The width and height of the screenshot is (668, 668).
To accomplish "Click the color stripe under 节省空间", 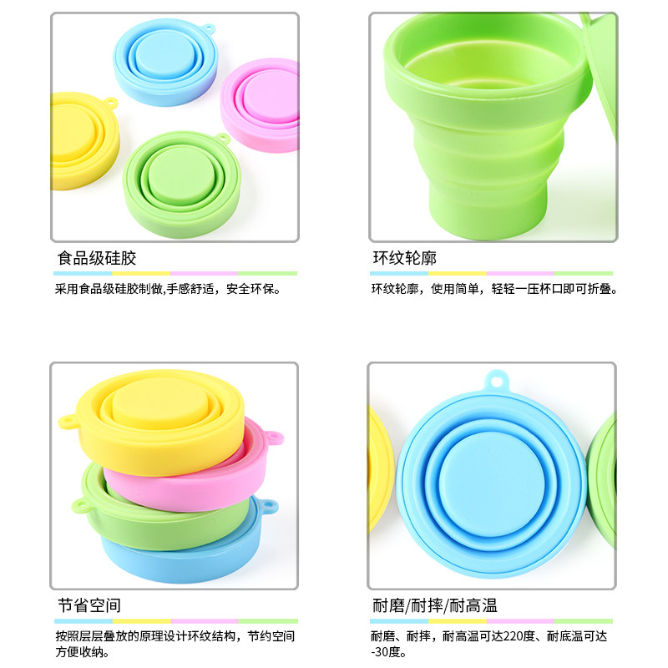I will click(x=176, y=621).
